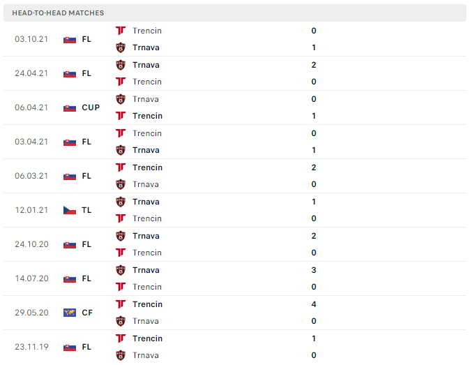Click Trnava crest in 06.03.21 match
This screenshot has height=365, width=470.
pos(121,184)
